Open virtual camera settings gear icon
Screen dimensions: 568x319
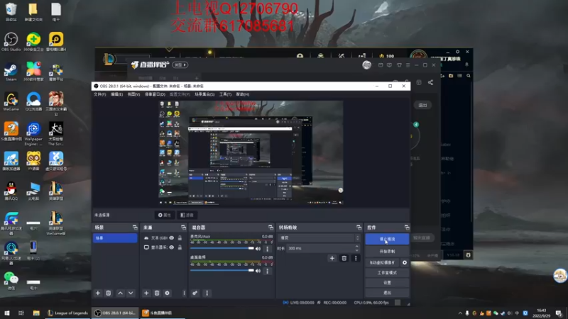(405, 262)
